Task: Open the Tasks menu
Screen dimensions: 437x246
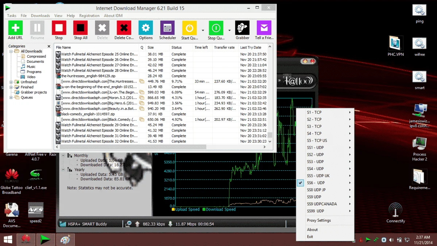Action: tap(11, 16)
